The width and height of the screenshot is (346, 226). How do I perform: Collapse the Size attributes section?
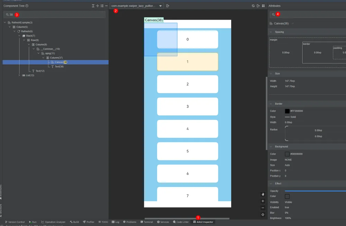tap(271, 74)
